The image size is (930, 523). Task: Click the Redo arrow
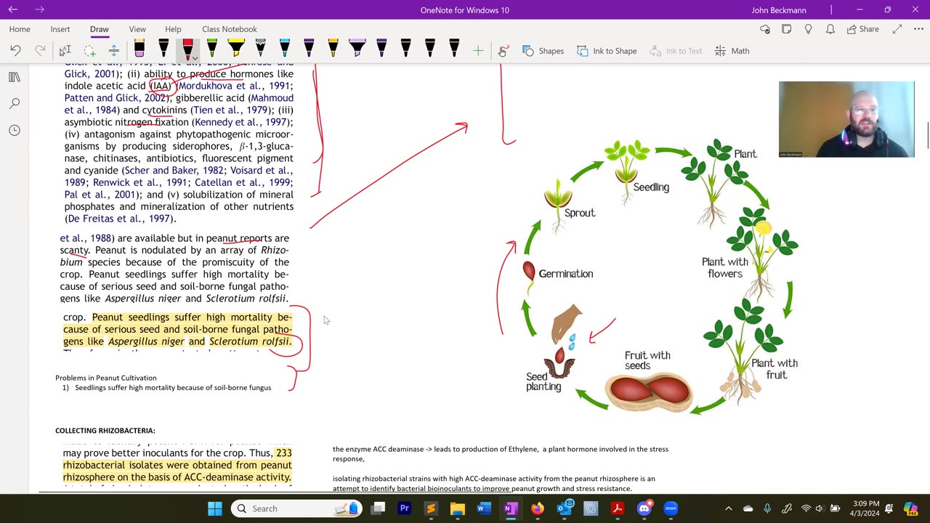(40, 51)
